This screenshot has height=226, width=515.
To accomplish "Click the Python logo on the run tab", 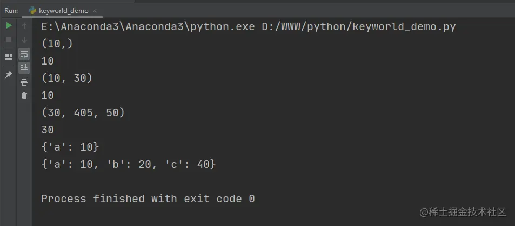I will click(x=32, y=10).
